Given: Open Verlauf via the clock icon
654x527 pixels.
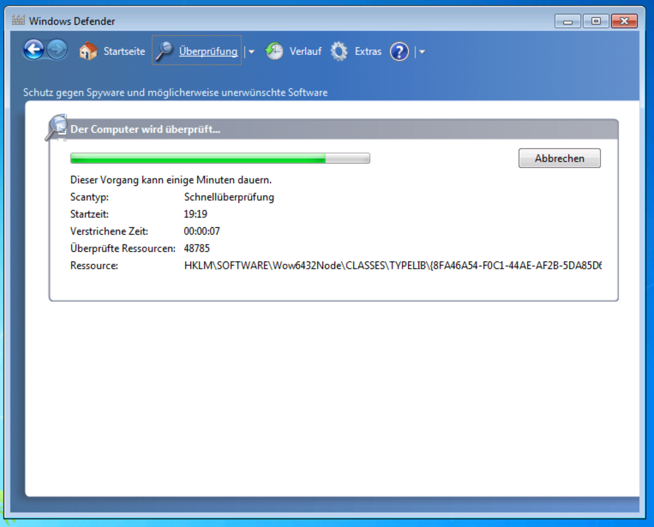Looking at the screenshot, I should pos(274,50).
